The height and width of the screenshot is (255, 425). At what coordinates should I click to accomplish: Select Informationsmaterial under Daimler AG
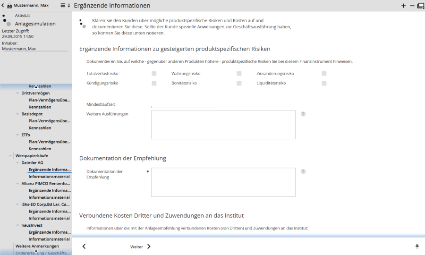(x=49, y=177)
